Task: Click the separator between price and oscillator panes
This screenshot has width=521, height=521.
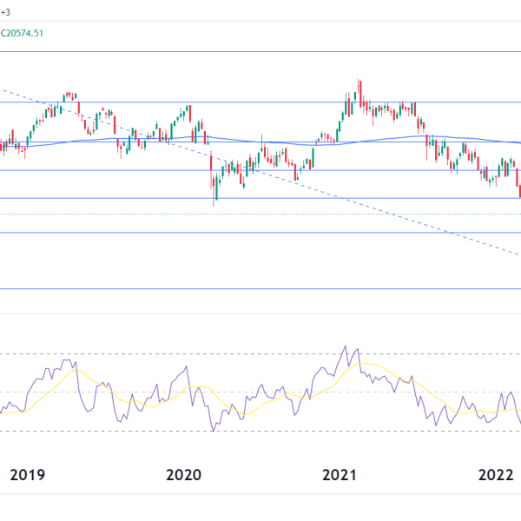Action: (260, 313)
